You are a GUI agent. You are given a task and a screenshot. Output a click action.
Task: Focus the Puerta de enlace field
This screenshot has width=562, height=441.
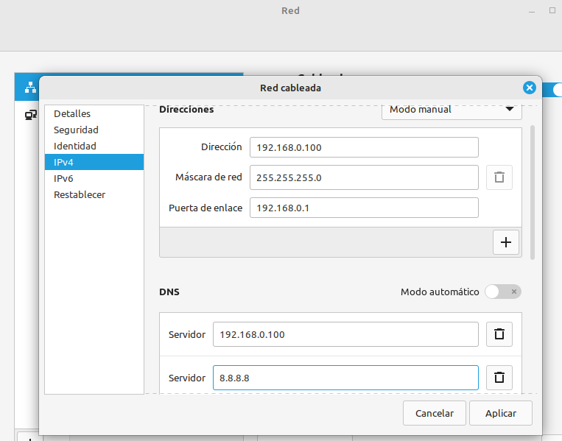(364, 208)
